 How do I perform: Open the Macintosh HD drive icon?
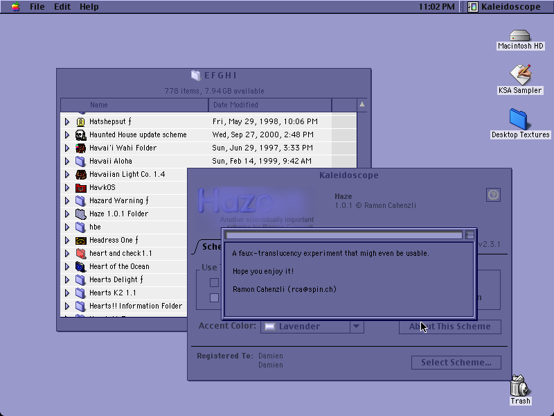click(x=520, y=36)
